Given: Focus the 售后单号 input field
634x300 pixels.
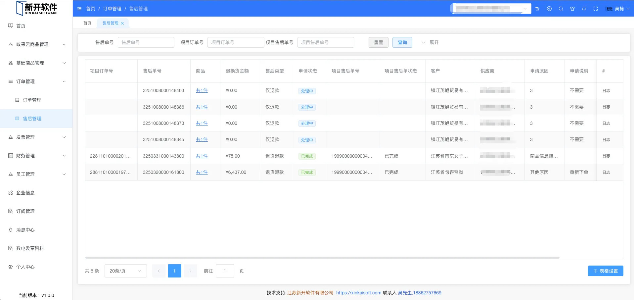Looking at the screenshot, I should tap(146, 42).
